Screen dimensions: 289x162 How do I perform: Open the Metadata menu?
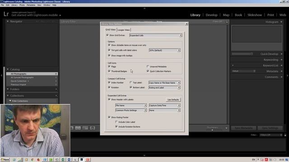tap(31, 5)
